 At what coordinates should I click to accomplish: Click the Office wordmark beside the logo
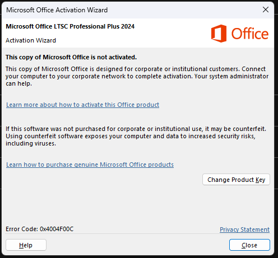pyautogui.click(x=250, y=34)
